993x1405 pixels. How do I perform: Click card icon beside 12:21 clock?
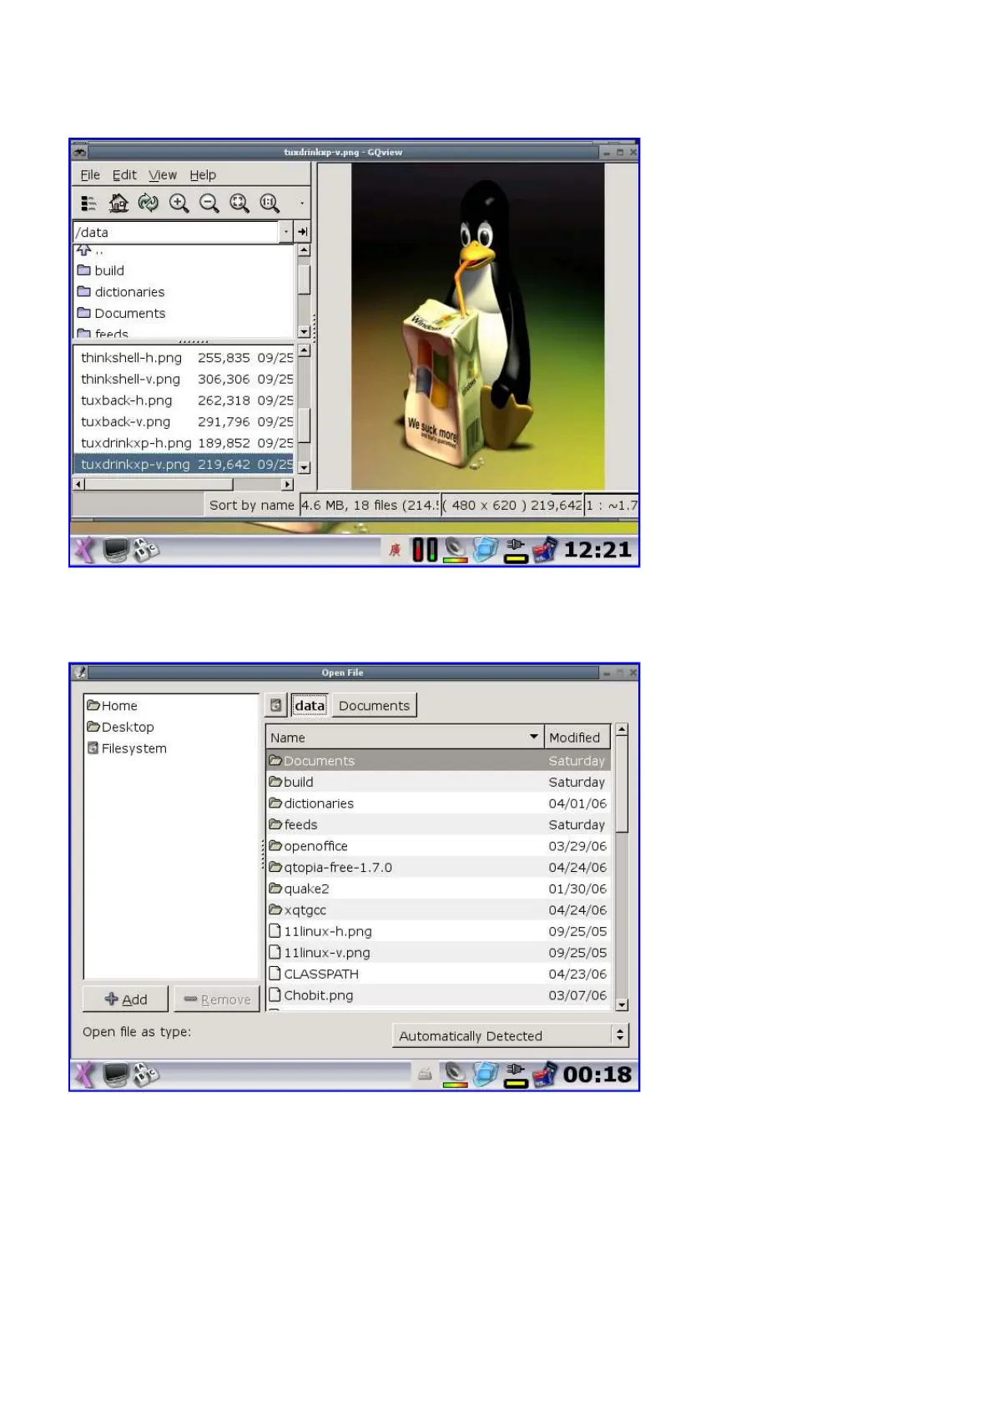coord(545,550)
